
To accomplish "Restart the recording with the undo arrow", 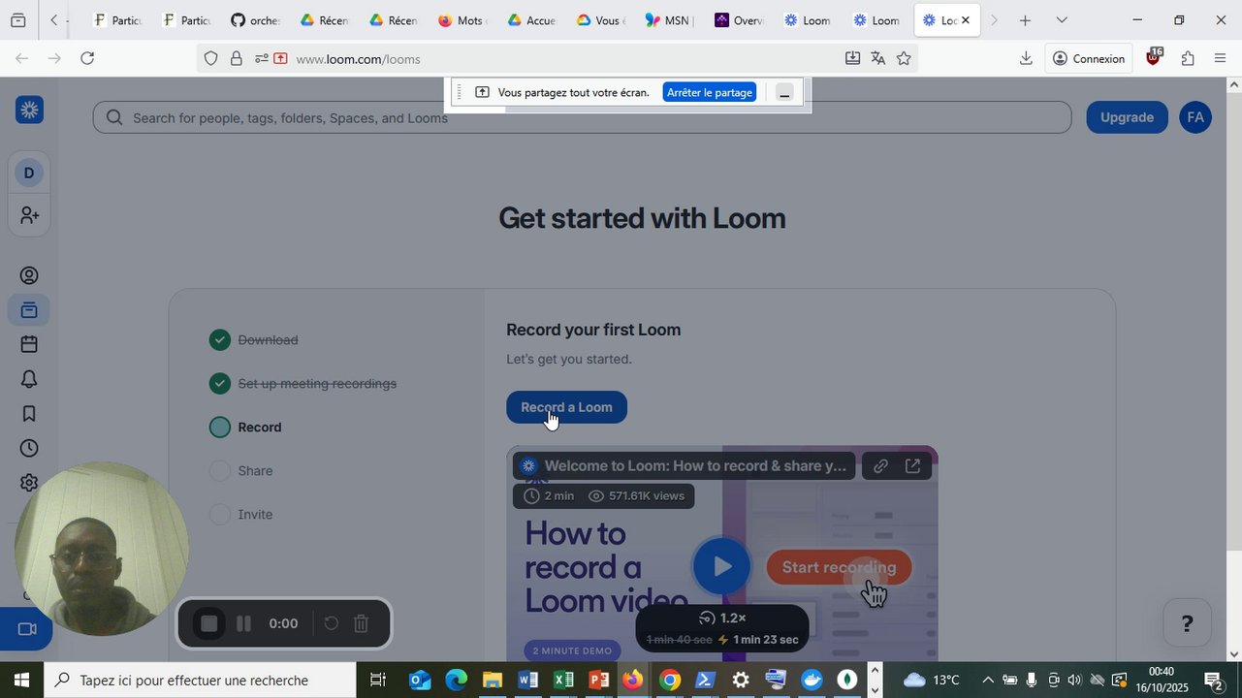I will [x=331, y=623].
